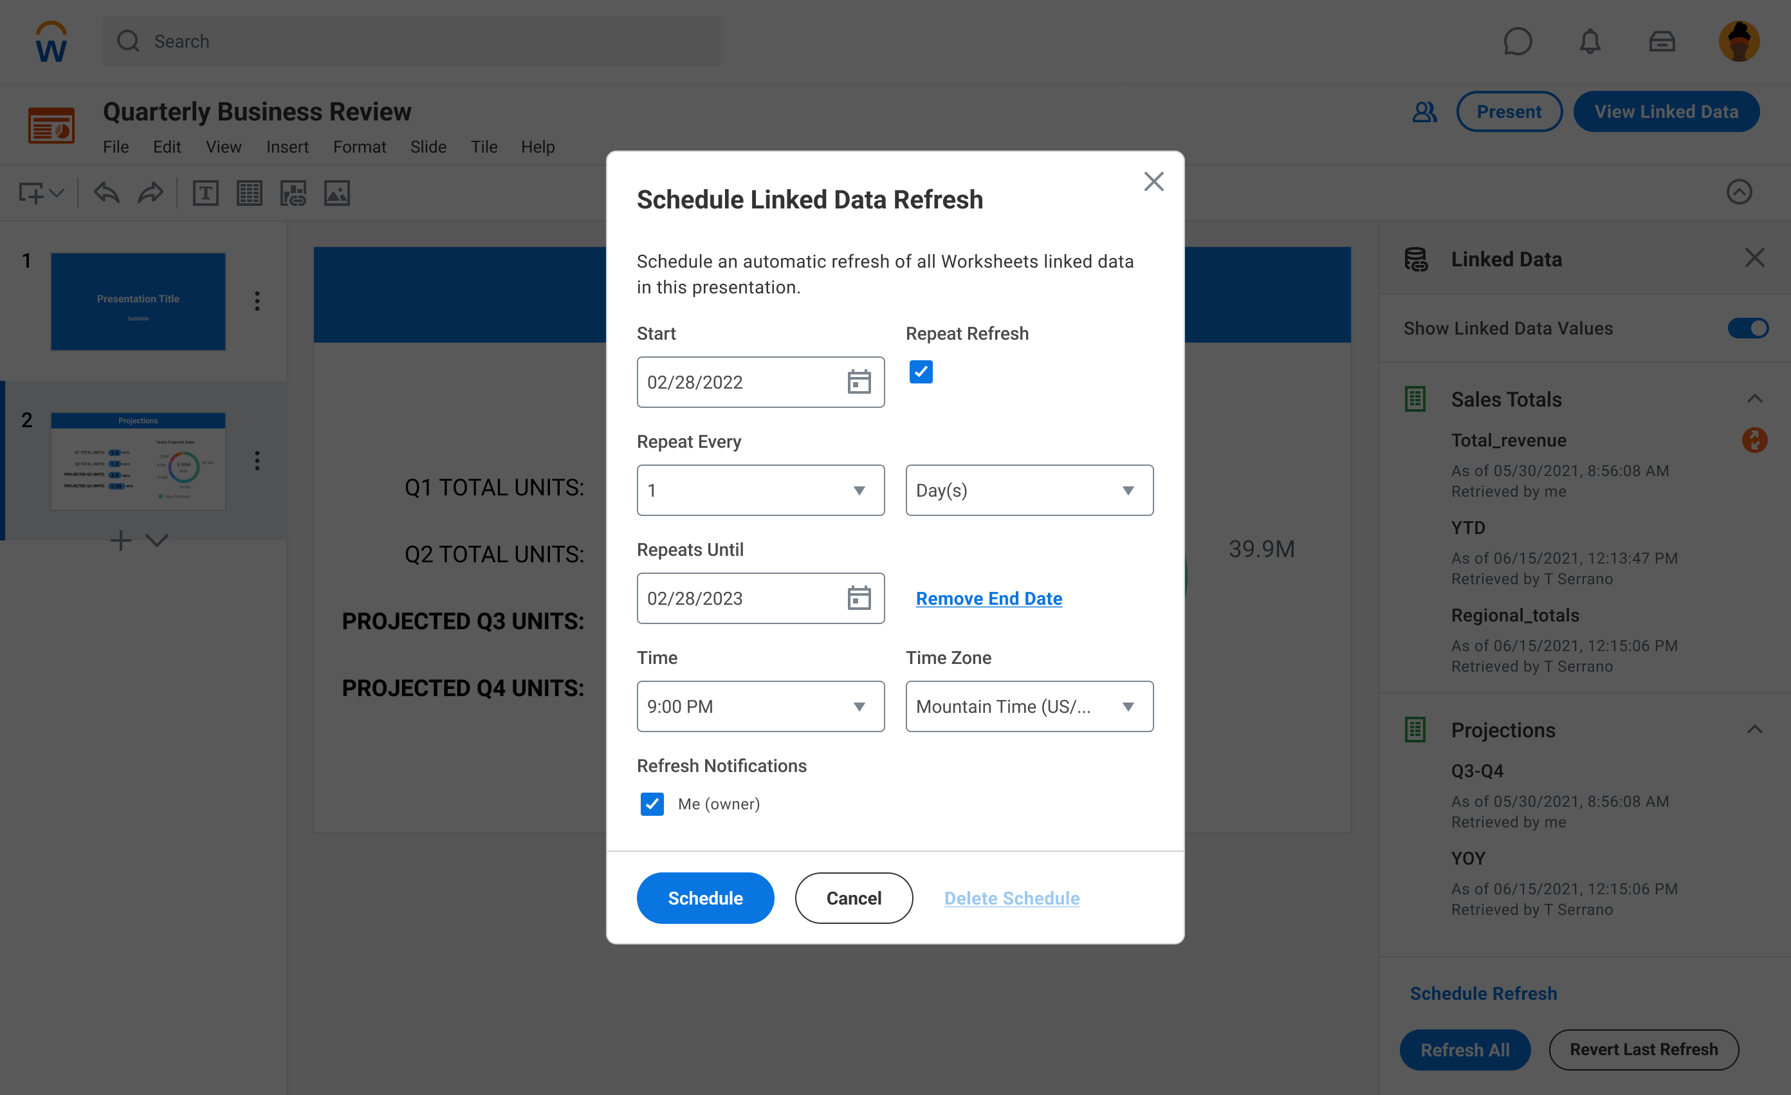Click the Start date input field
Viewport: 1791px width, 1095px height.
(x=760, y=382)
